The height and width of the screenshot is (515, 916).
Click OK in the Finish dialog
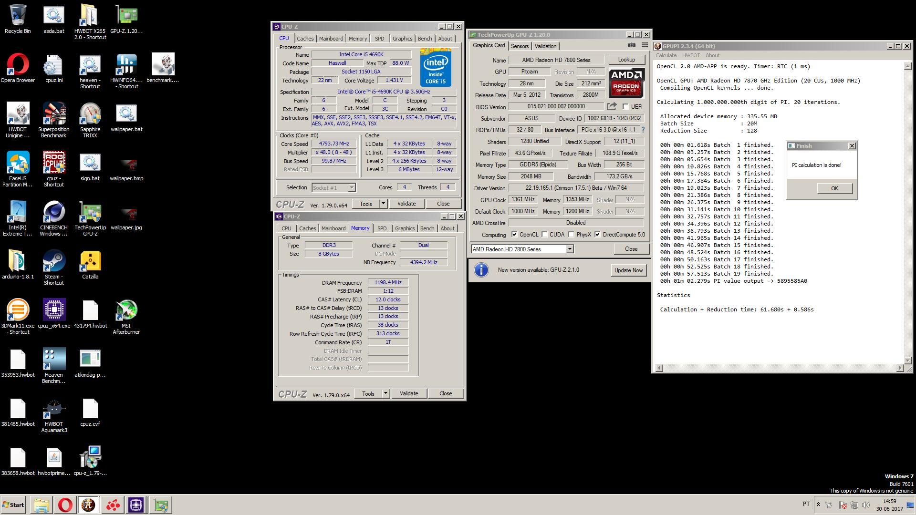coord(834,188)
